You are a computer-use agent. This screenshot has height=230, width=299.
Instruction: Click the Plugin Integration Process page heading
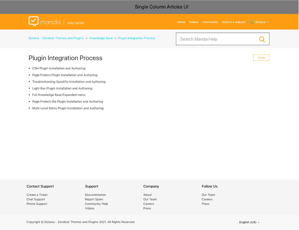point(65,58)
